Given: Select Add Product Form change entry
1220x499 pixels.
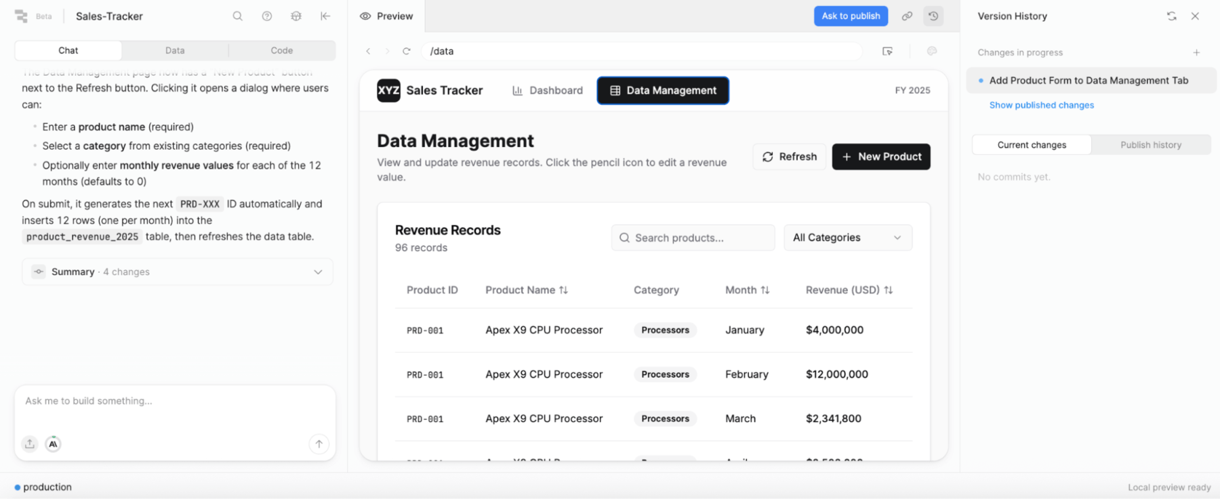Looking at the screenshot, I should coord(1091,81).
